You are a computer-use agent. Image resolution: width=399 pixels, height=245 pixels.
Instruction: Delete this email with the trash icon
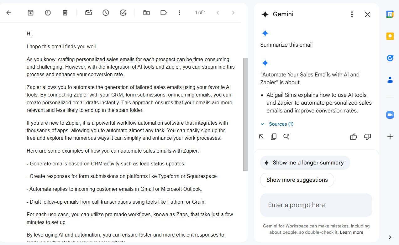[65, 13]
